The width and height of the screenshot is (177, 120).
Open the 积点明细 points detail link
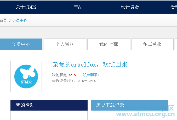[x=90, y=75]
